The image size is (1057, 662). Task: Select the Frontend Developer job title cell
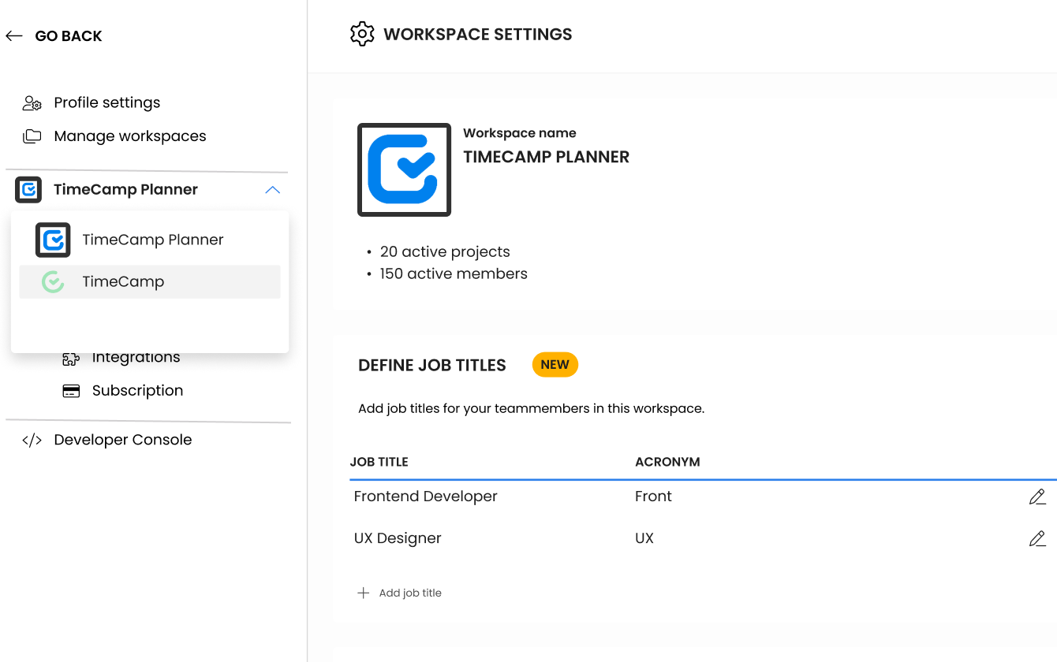pyautogui.click(x=426, y=496)
